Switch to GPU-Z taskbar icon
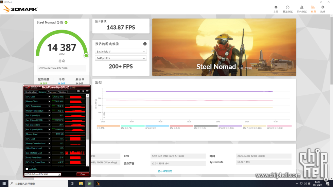The image size is (333, 187). (x=89, y=184)
